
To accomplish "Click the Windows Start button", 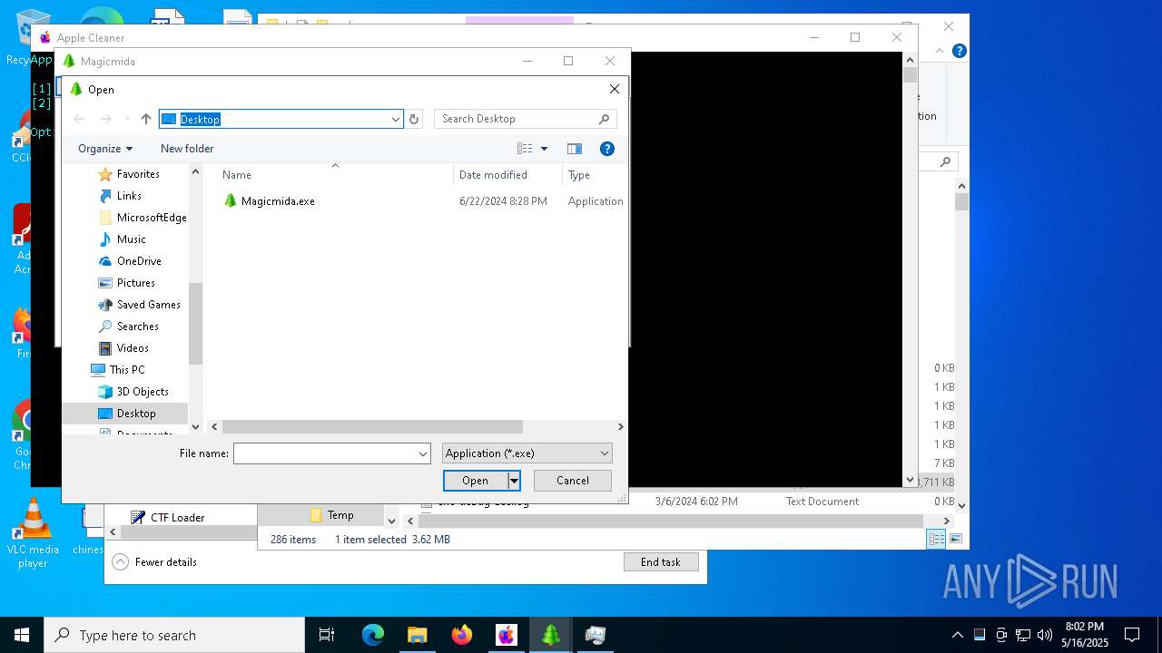I will point(21,635).
